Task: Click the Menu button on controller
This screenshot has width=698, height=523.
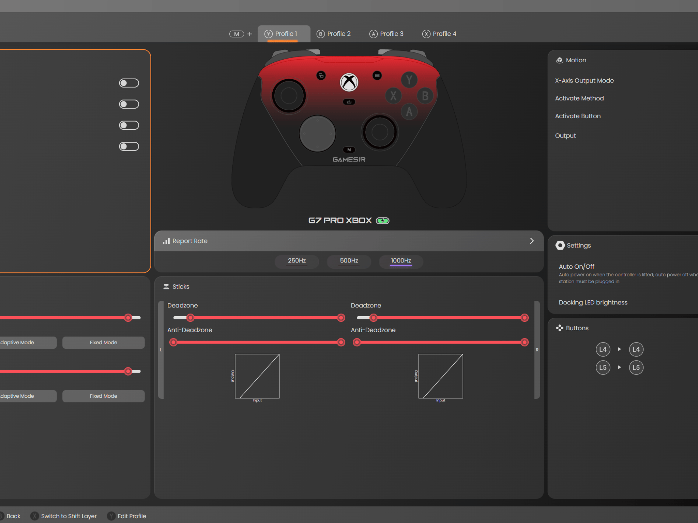Action: click(x=377, y=76)
